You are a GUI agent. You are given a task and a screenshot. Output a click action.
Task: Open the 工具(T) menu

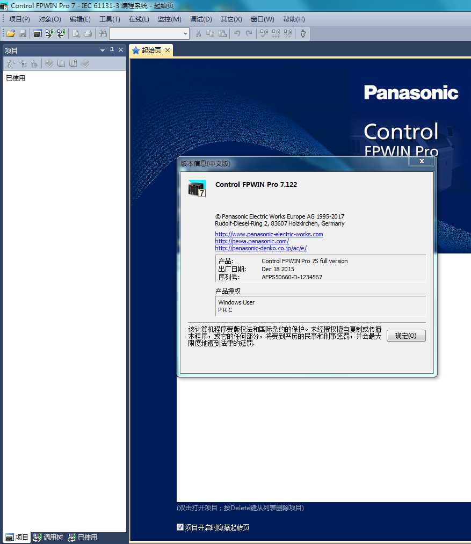(x=110, y=19)
